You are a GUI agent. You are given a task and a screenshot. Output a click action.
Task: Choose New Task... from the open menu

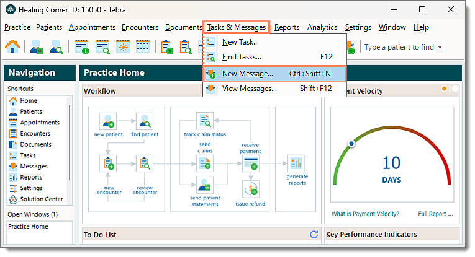point(274,42)
